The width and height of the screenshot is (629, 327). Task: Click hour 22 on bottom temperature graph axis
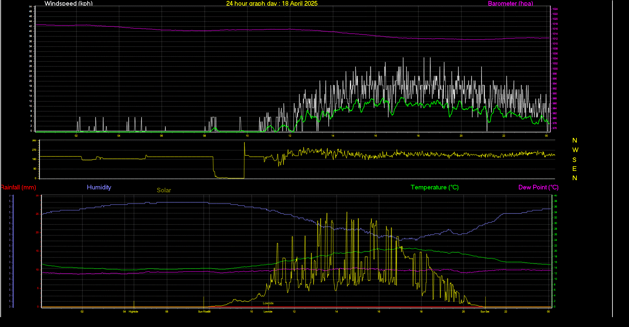pyautogui.click(x=506, y=311)
